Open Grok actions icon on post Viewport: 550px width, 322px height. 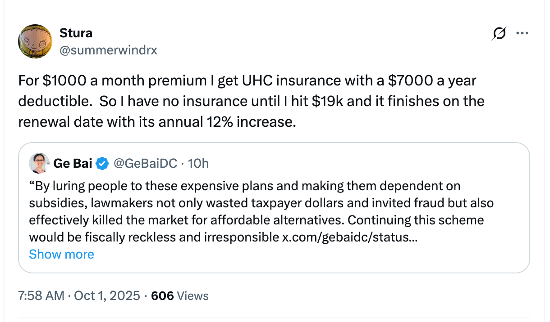(500, 34)
